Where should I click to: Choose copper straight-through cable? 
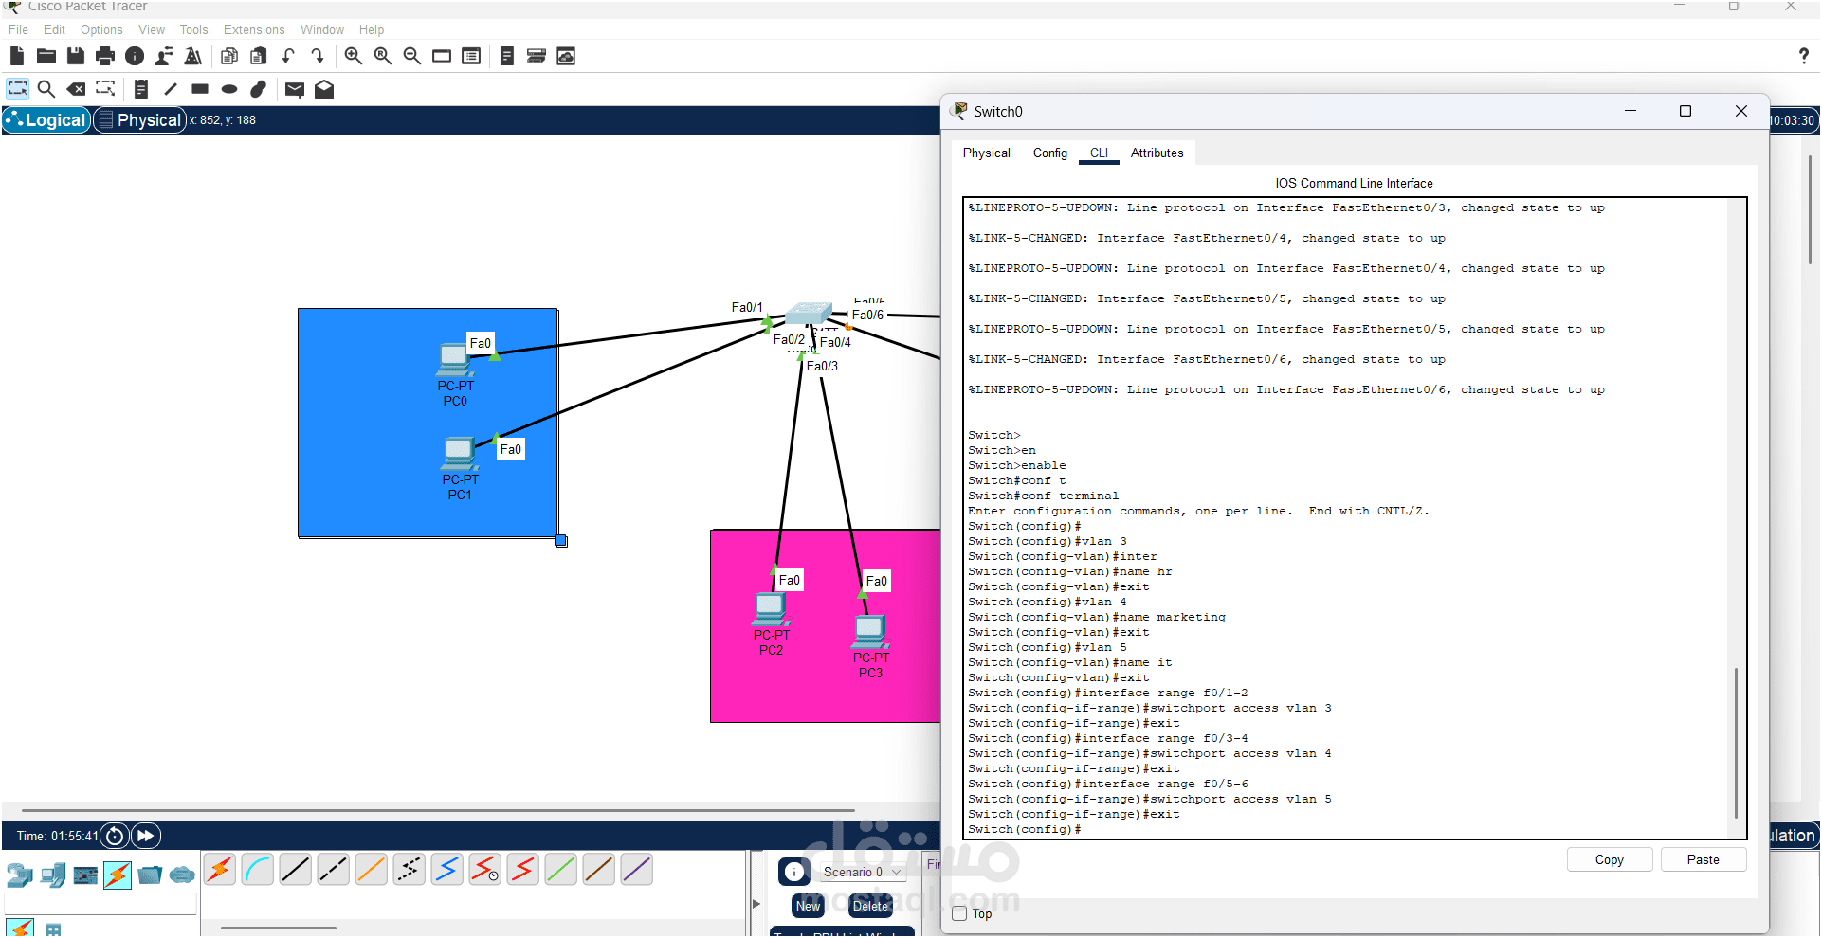point(296,870)
